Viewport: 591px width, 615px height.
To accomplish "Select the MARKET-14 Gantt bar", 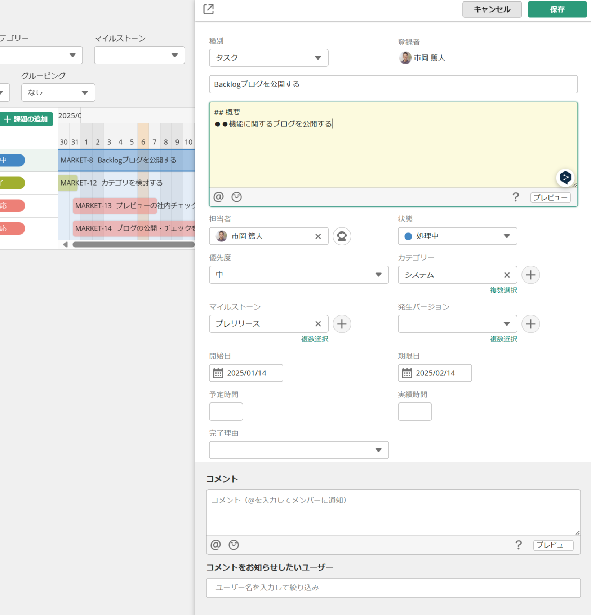I will click(134, 228).
